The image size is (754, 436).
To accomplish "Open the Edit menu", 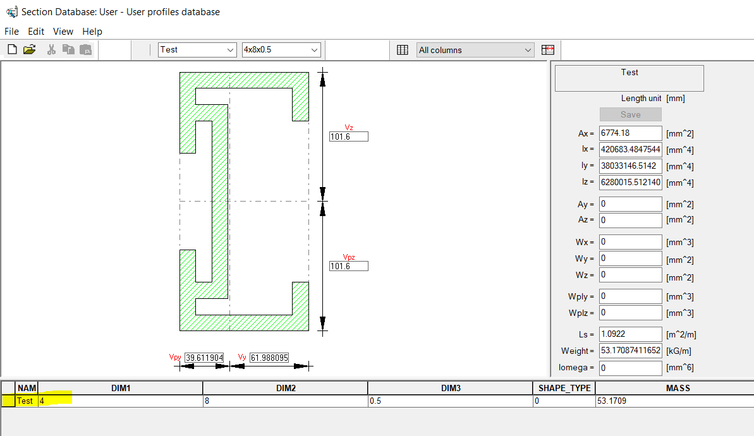I will (36, 31).
